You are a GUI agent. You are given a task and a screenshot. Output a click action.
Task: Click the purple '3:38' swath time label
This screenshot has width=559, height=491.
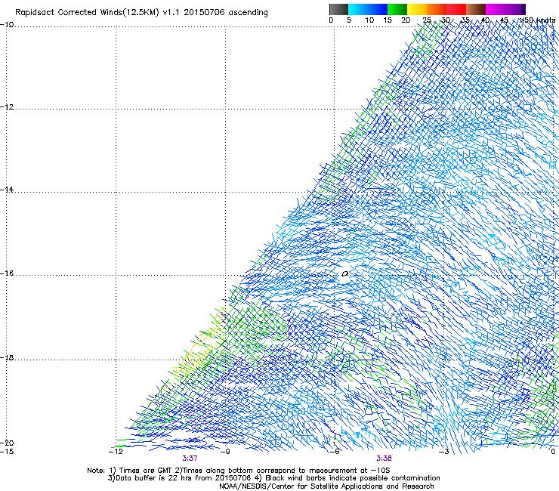(x=384, y=459)
